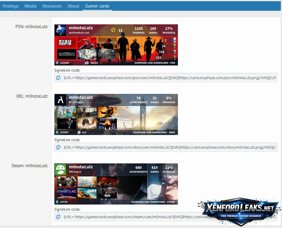Click the PSN signature code field
The height and width of the screenshot is (228, 282).
click(170, 78)
